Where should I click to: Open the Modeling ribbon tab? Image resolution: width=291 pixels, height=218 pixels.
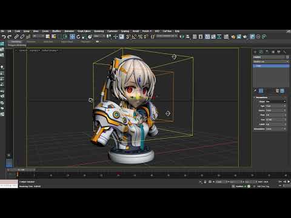pos(16,42)
